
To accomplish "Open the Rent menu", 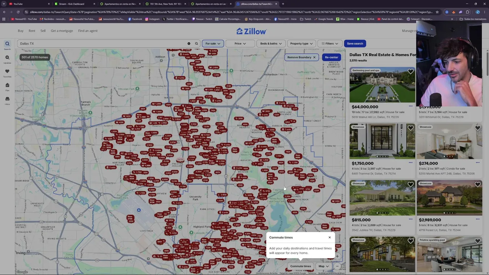I will [x=32, y=31].
